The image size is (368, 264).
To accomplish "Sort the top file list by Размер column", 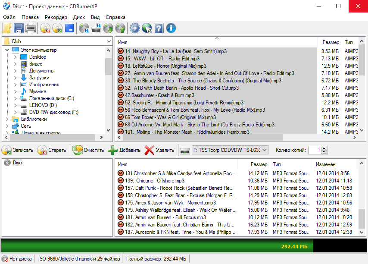I will tap(331, 42).
